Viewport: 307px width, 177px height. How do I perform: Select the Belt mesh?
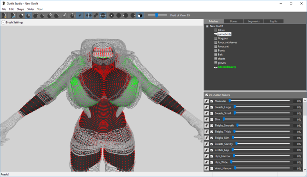(220, 55)
